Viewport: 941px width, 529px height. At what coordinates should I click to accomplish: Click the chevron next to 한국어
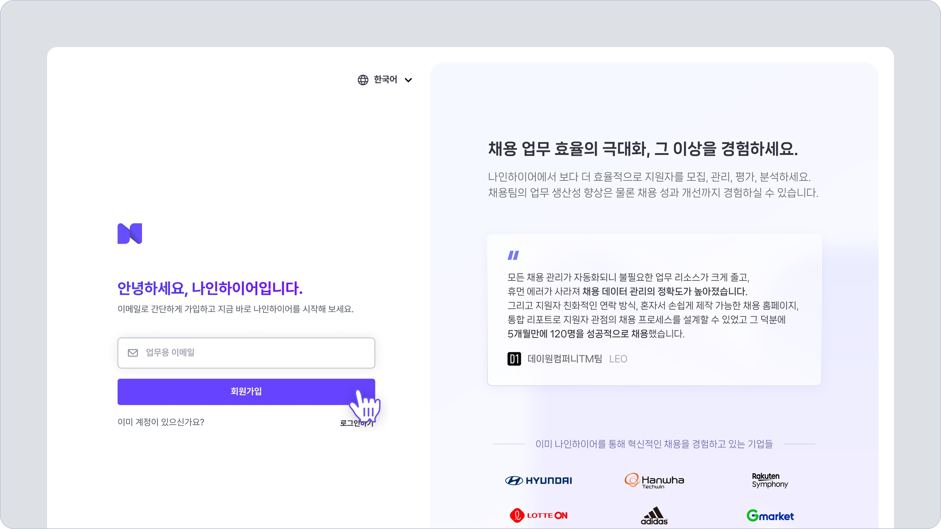click(x=408, y=80)
